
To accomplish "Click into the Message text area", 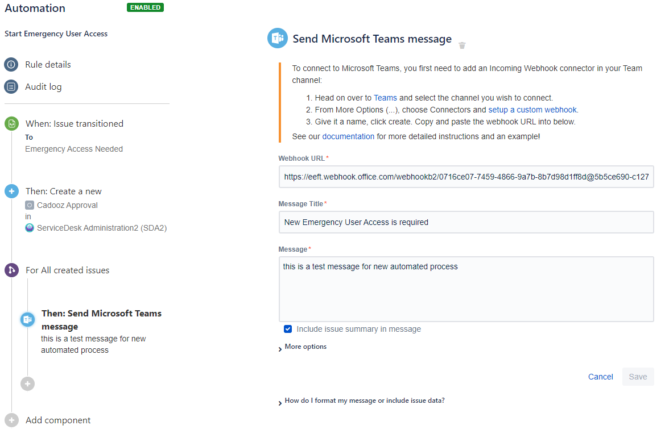I will click(466, 289).
